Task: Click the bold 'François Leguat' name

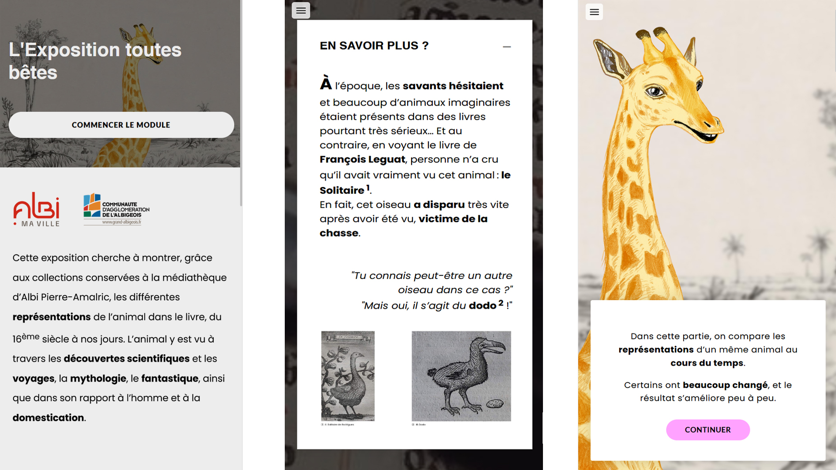Action: 362,159
